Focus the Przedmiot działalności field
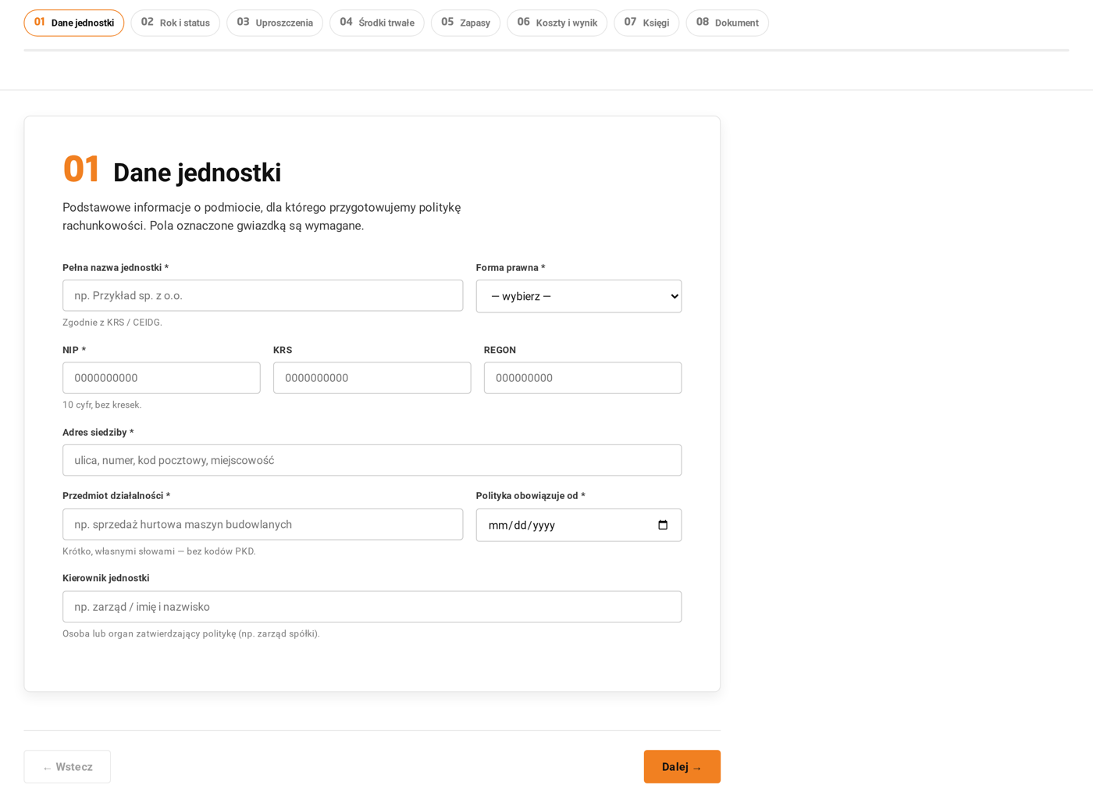Image resolution: width=1093 pixels, height=792 pixels. (263, 524)
